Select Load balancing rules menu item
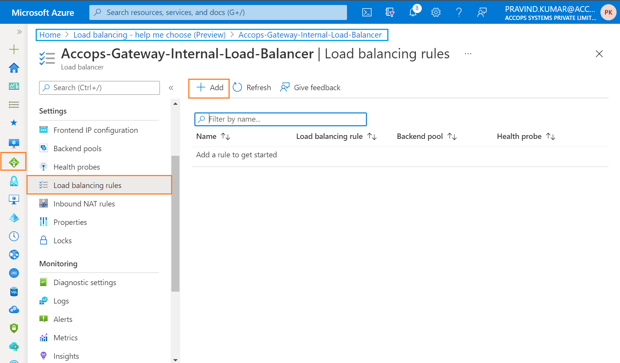 point(99,185)
